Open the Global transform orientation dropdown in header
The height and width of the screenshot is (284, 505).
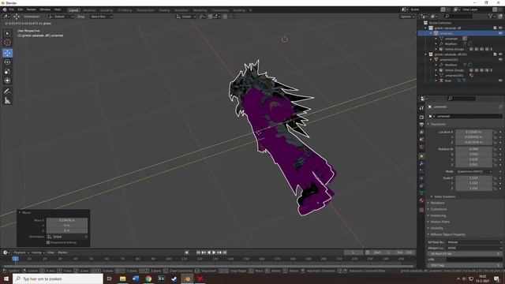pyautogui.click(x=186, y=17)
